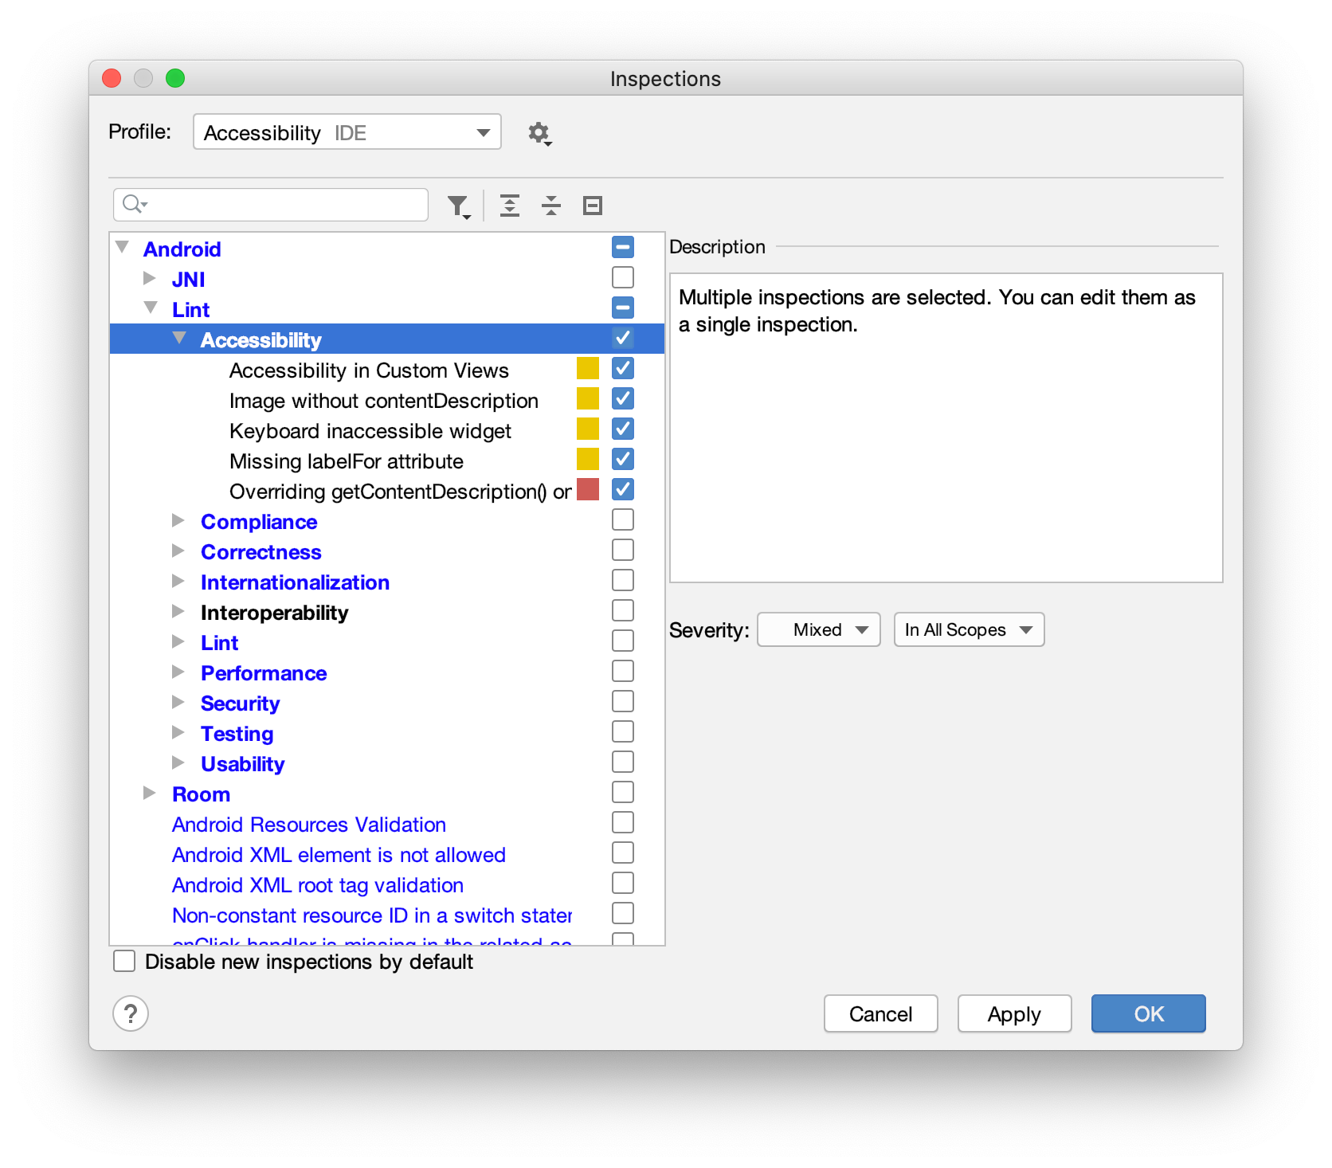Expand the Testing category arrow

[x=178, y=732]
